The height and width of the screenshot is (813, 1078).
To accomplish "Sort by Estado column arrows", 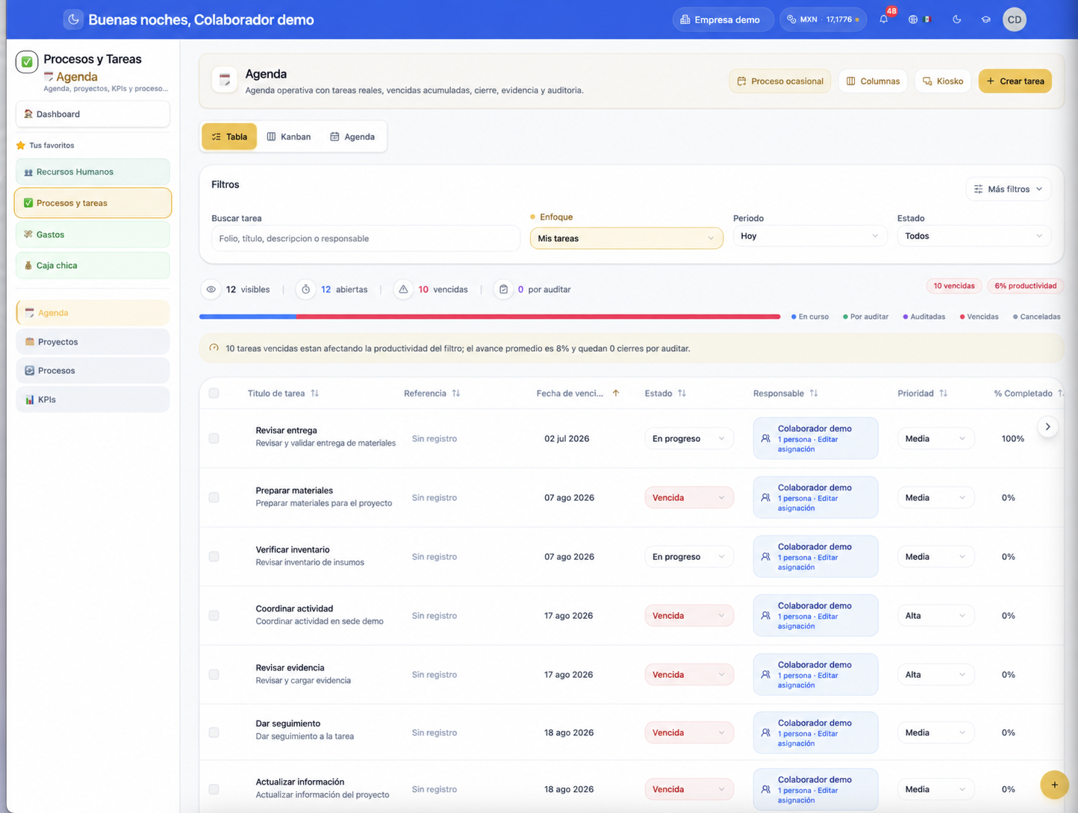I will click(682, 393).
